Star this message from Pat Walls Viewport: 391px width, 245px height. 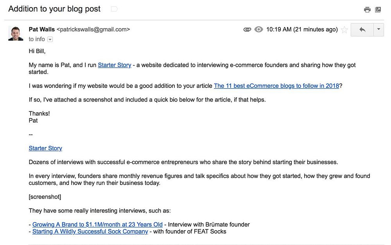point(344,30)
